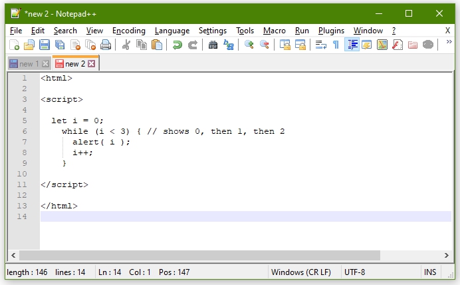Open the Encoding menu
Viewport: 460px width, 285px height.
[129, 31]
